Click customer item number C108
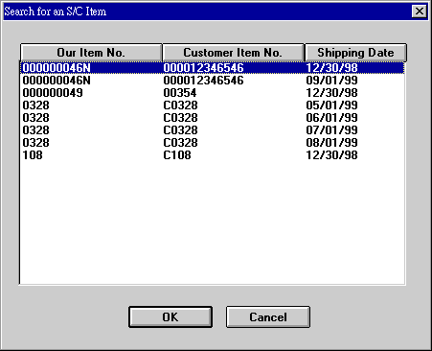The height and width of the screenshot is (351, 432). [177, 155]
